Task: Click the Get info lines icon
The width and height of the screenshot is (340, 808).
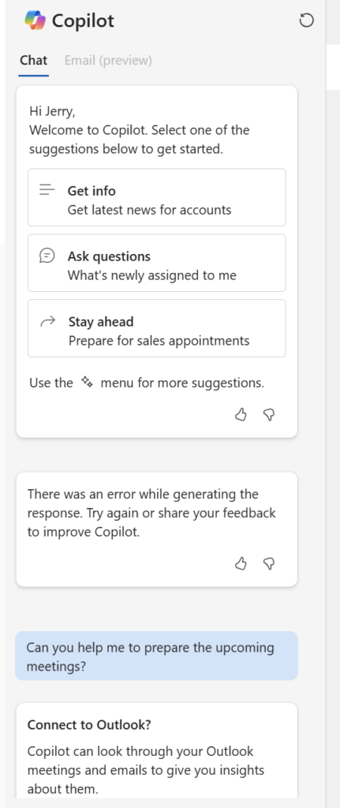Action: point(47,190)
